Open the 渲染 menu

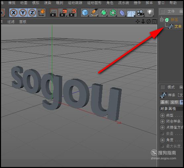click(x=48, y=3)
